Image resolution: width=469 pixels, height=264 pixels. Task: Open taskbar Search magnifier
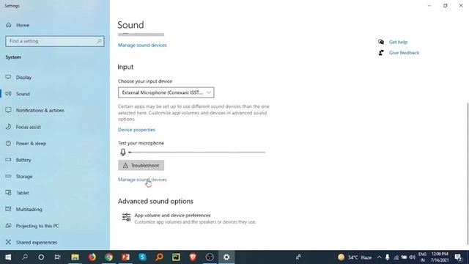25,257
